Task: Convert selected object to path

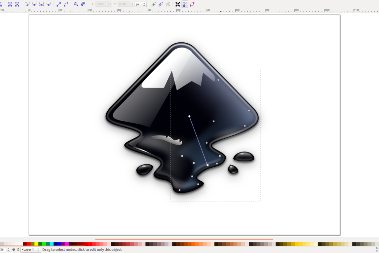Action: (x=76, y=4)
